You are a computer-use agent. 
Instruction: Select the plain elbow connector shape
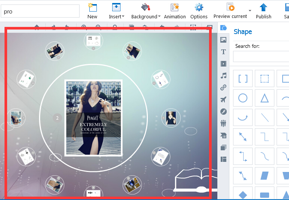(265, 137)
